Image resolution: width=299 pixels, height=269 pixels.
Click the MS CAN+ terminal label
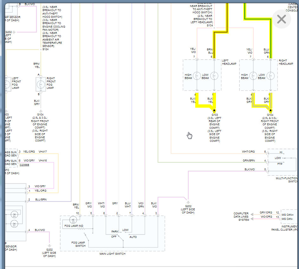(288, 215)
